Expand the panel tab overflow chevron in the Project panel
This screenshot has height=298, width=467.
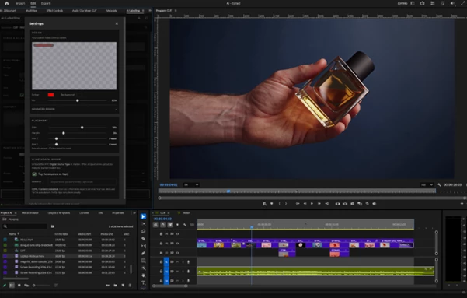(134, 212)
